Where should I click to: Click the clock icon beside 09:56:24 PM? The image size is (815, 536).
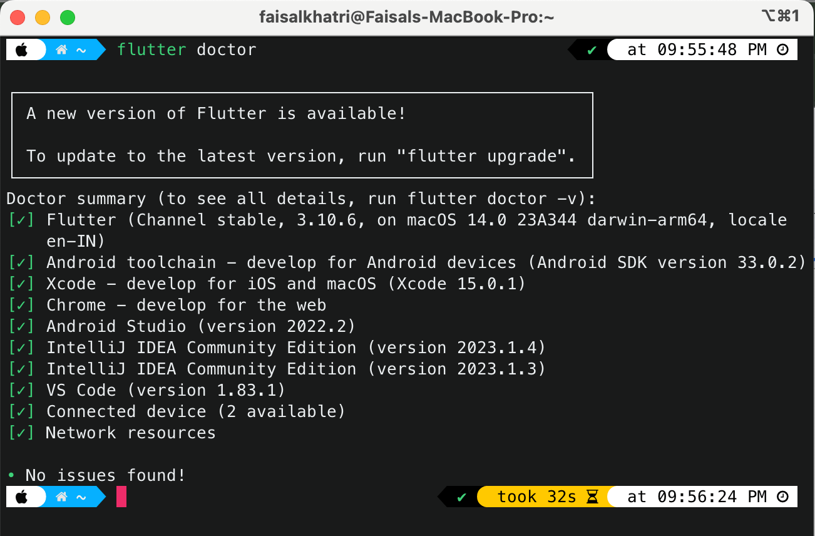coord(782,497)
